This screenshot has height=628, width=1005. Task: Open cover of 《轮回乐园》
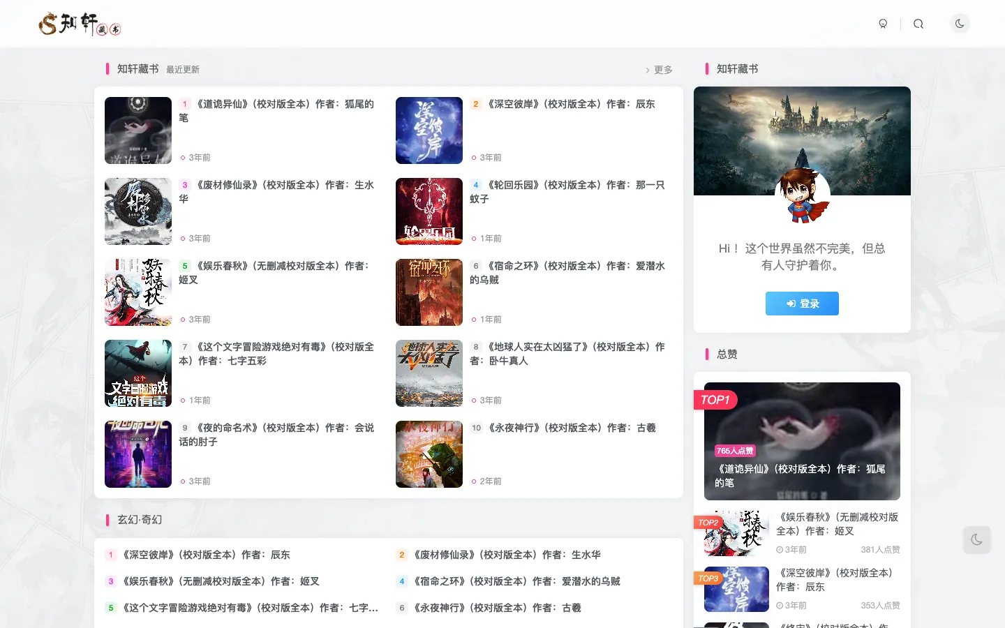[x=429, y=211]
